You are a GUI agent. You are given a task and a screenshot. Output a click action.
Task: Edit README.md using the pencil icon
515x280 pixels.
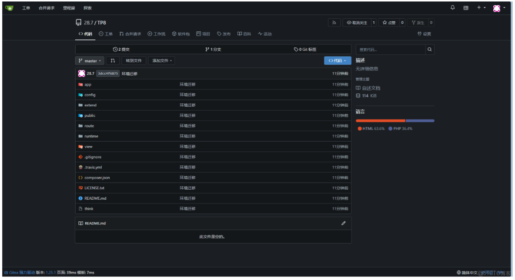pyautogui.click(x=343, y=223)
